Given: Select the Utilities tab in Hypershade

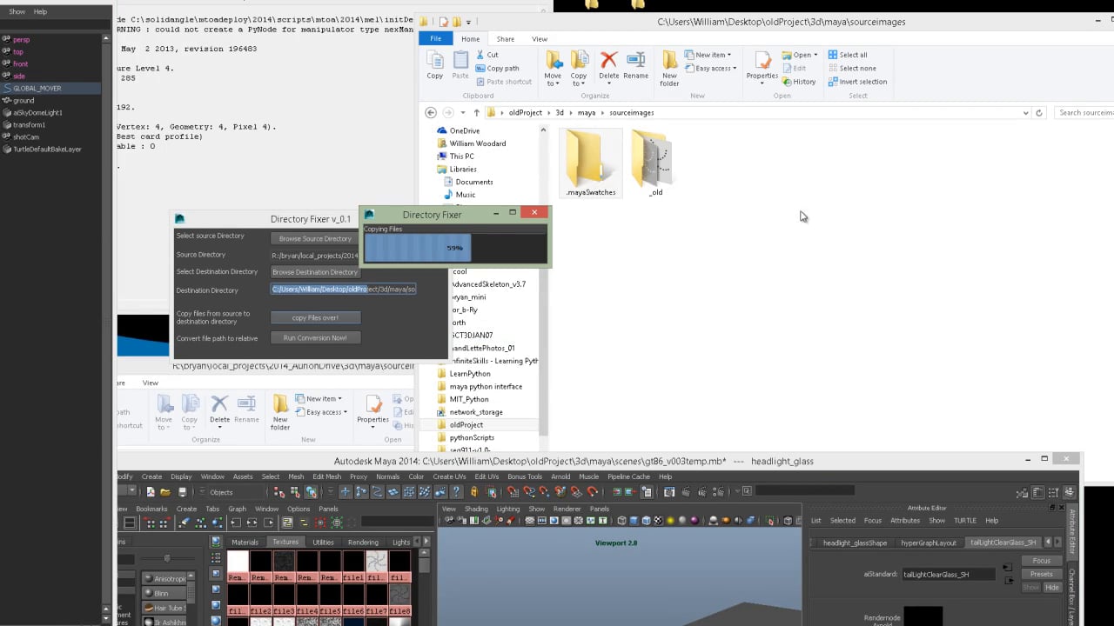Looking at the screenshot, I should click(x=323, y=542).
